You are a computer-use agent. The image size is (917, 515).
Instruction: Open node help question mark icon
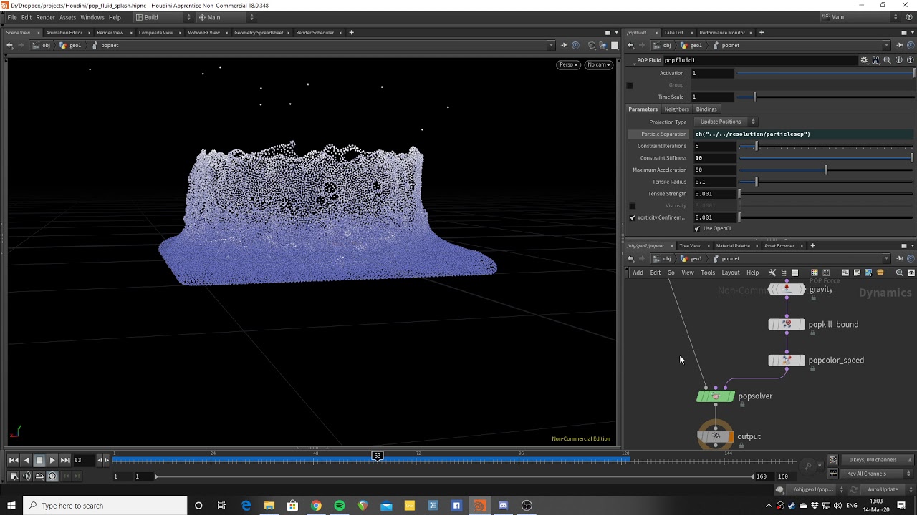click(911, 60)
